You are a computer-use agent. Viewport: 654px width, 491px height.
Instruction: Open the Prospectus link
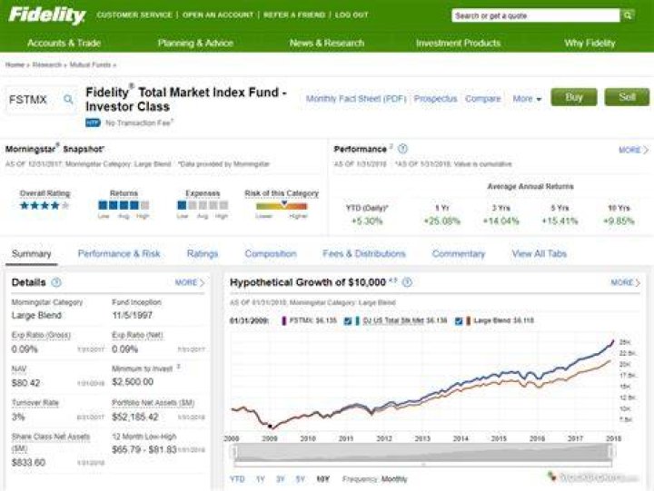(x=435, y=99)
